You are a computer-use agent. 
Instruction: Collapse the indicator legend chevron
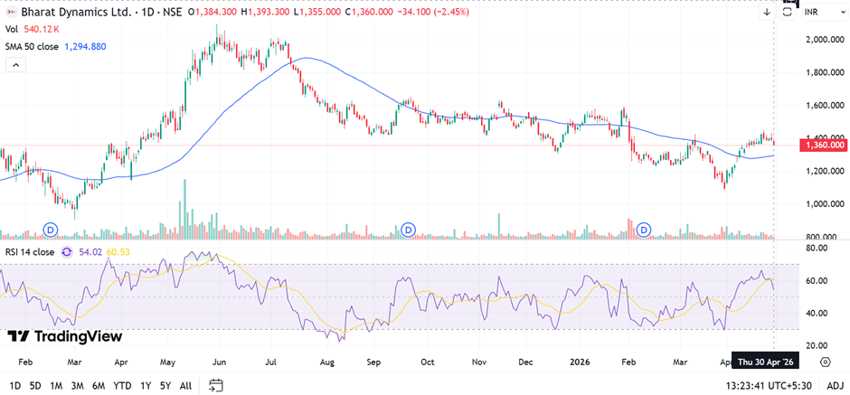(x=15, y=65)
